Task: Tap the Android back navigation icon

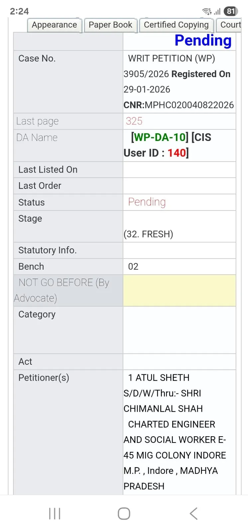Action: [194, 513]
